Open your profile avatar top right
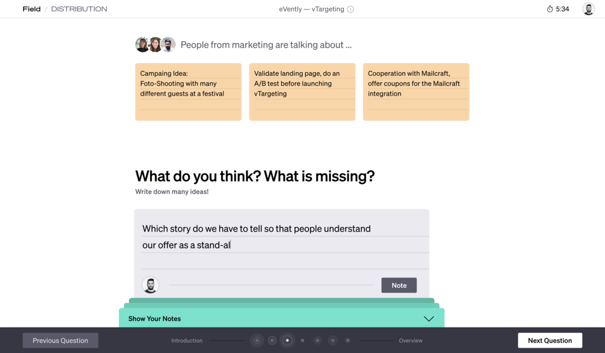Screen dimensions: 605x353 pos(588,9)
